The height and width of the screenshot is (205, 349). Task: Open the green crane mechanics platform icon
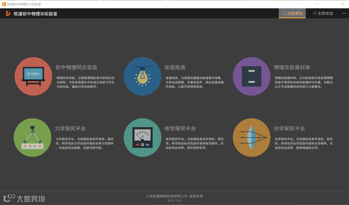pyautogui.click(x=33, y=137)
